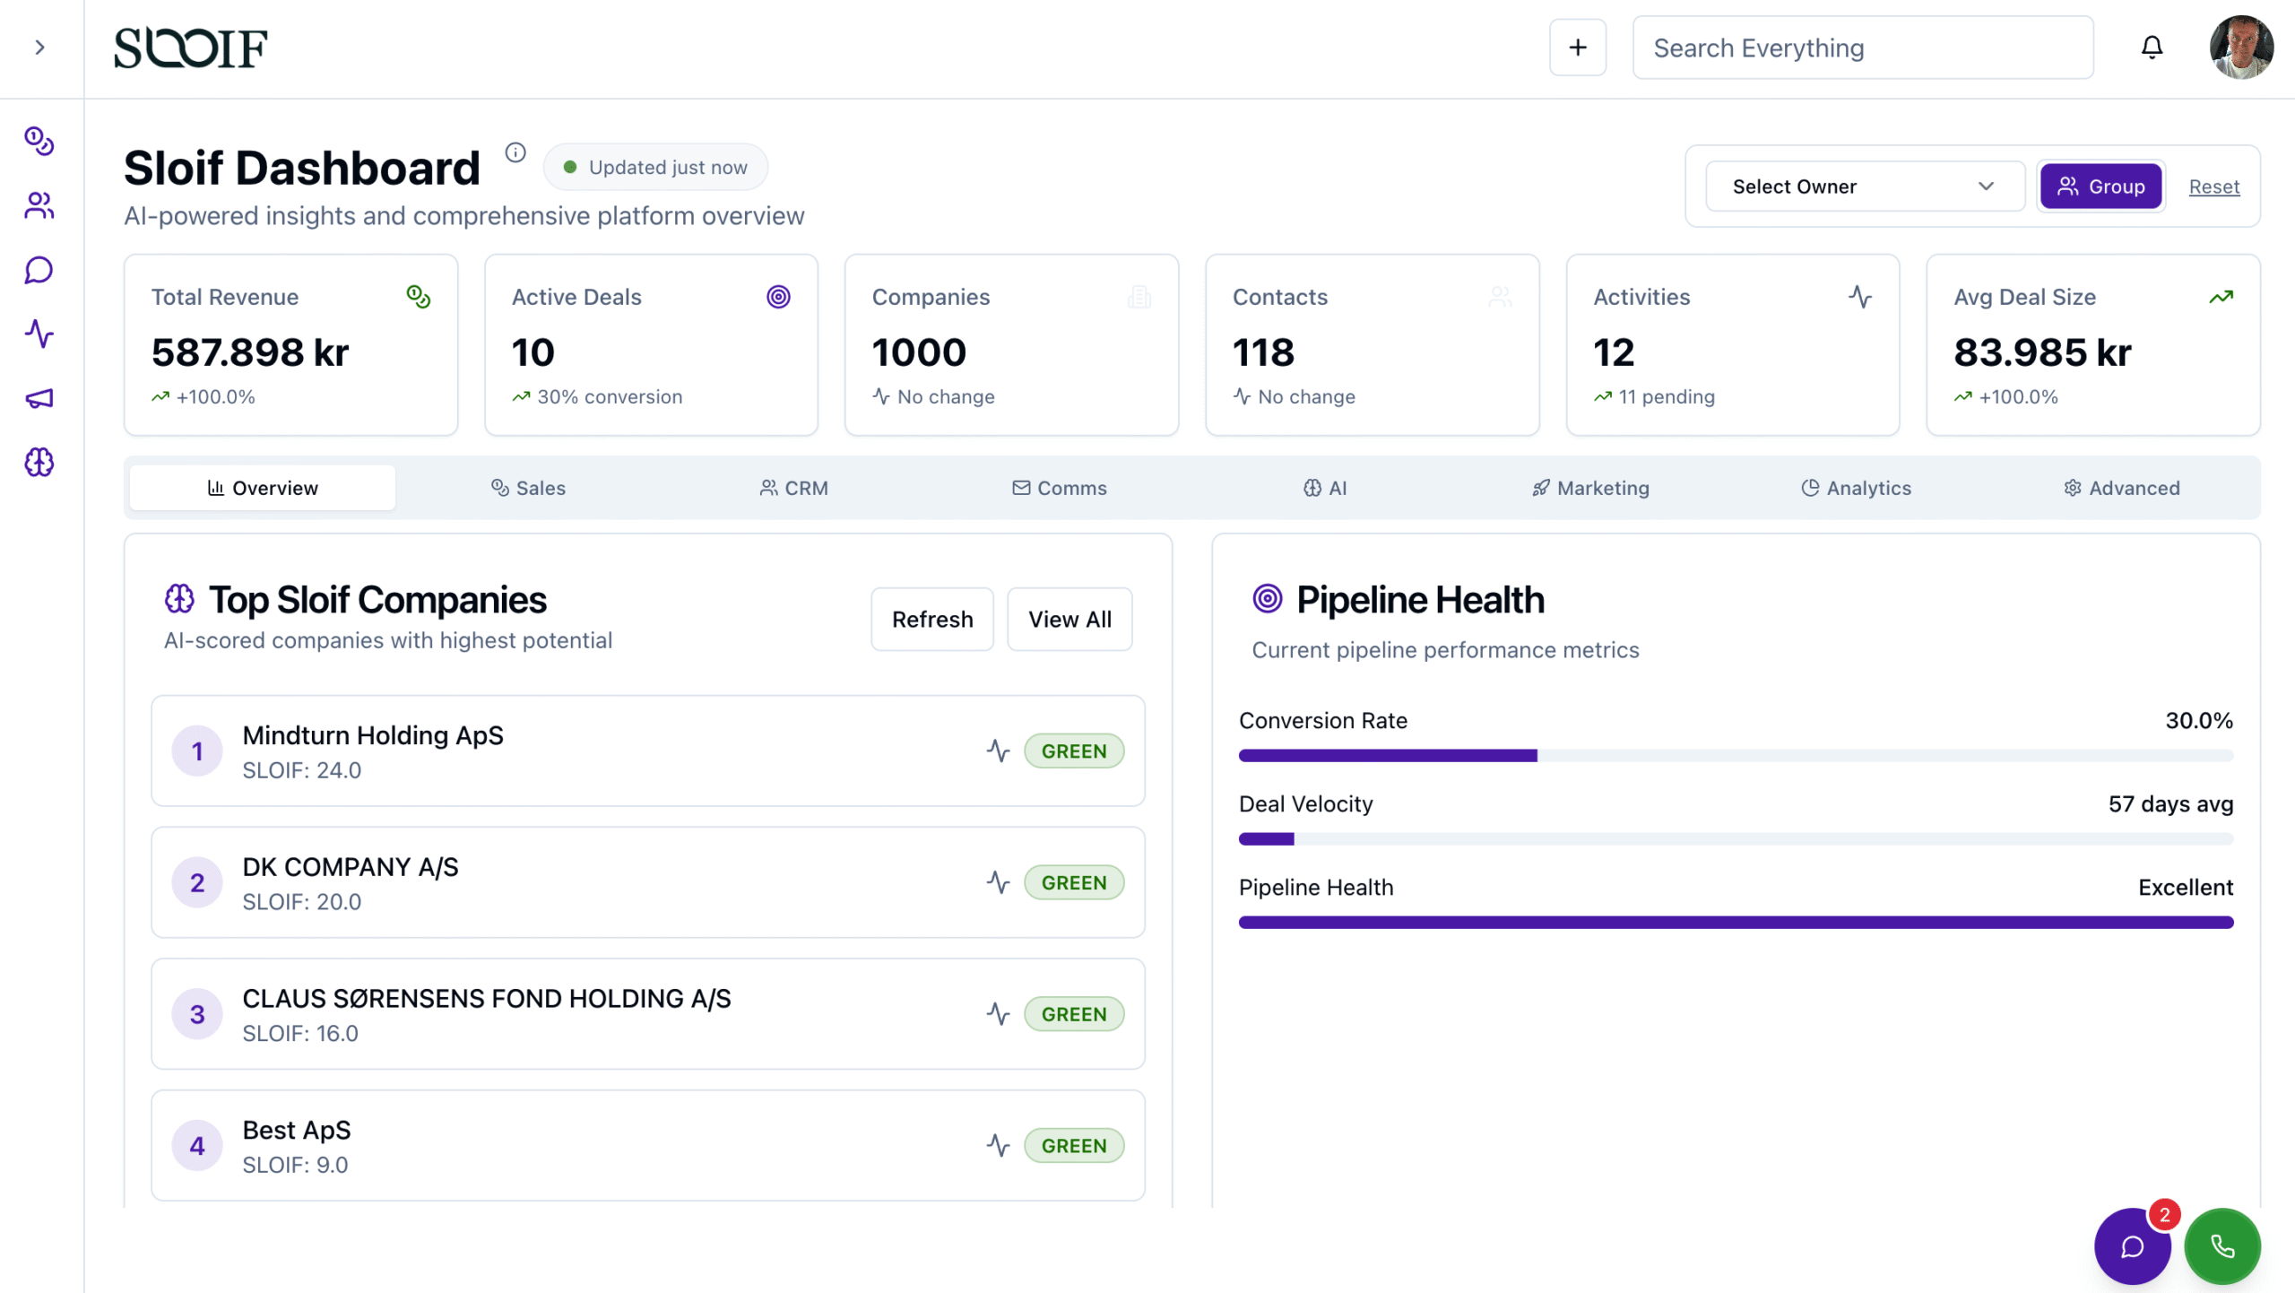Switch to the Analytics tab
The image size is (2295, 1293).
1856,488
